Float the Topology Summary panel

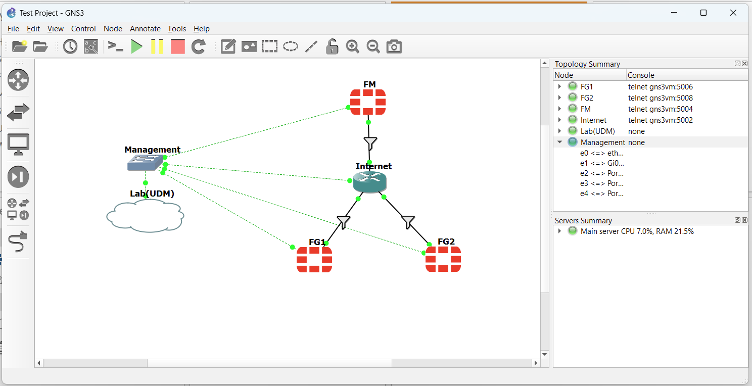click(738, 64)
